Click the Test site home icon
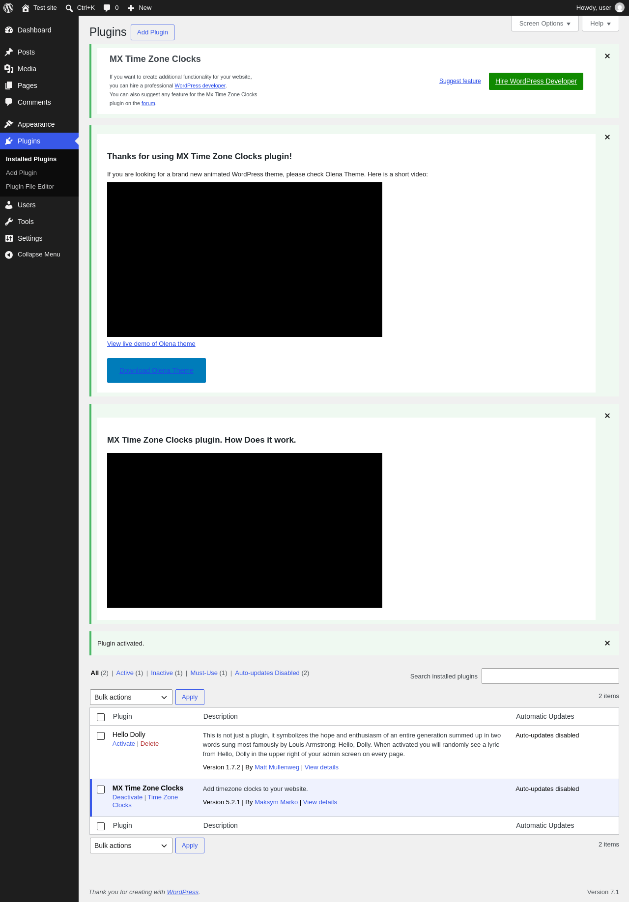 pyautogui.click(x=26, y=8)
